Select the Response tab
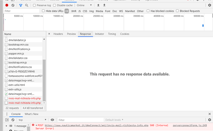 [x=85, y=34]
